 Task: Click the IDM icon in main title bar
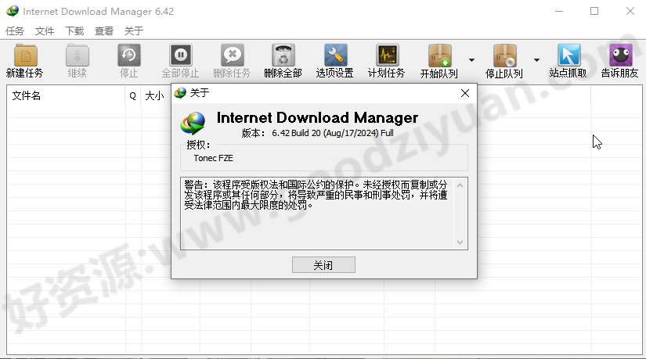(x=13, y=11)
